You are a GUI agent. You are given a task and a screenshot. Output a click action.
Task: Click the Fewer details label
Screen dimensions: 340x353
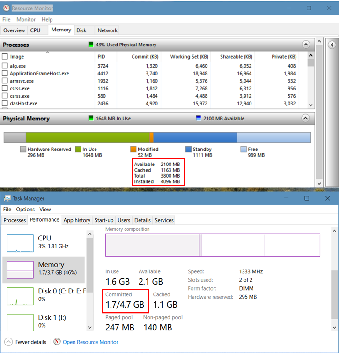[31, 342]
